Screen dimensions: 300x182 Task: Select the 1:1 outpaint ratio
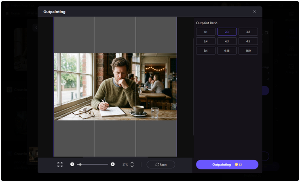[206, 32]
